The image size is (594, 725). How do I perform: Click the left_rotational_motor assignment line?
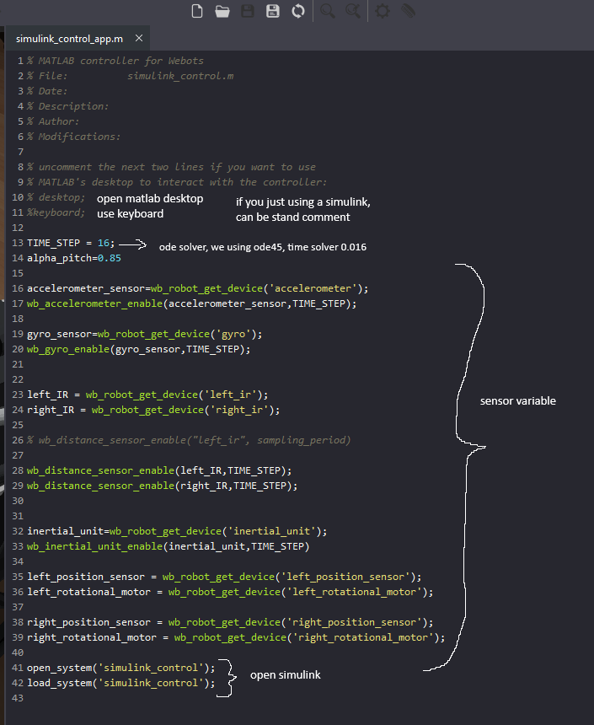coord(230,593)
